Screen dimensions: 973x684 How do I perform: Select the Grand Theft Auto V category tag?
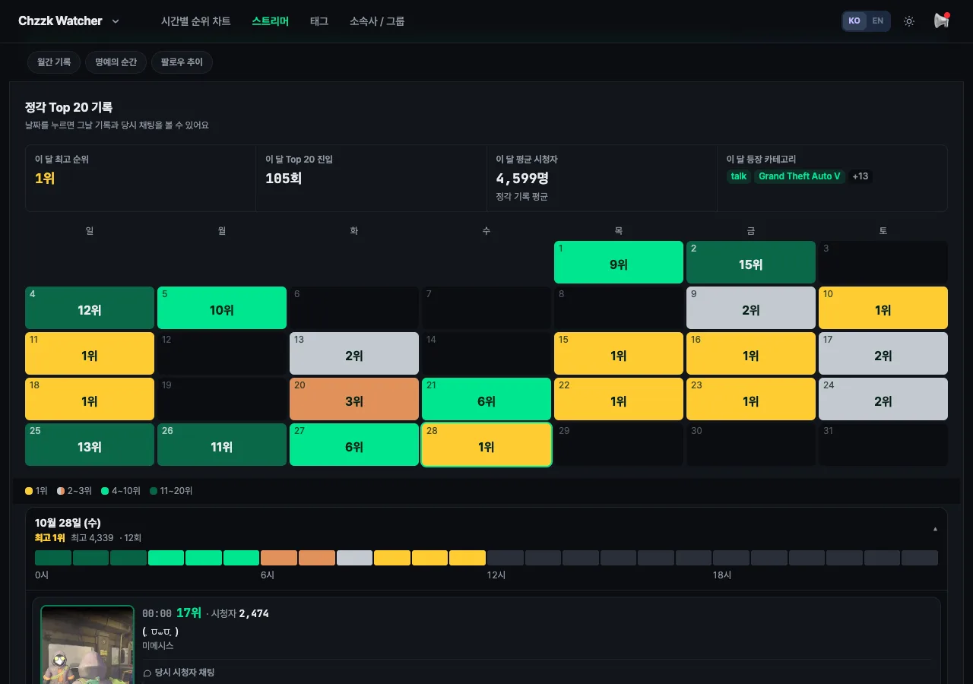pyautogui.click(x=800, y=176)
